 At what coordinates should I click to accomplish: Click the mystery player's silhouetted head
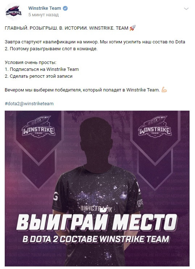[x=96, y=138]
